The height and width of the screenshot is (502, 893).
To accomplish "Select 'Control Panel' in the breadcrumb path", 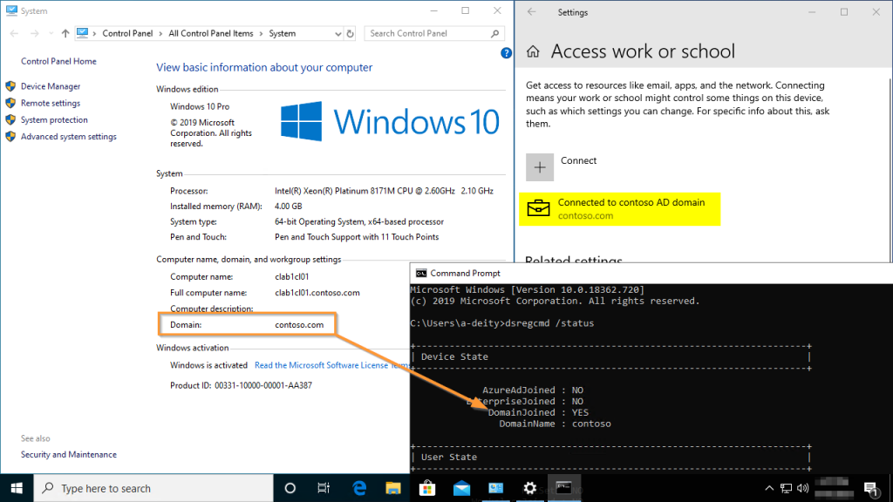I will coord(127,34).
